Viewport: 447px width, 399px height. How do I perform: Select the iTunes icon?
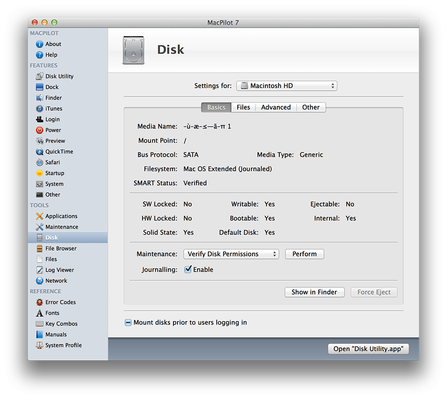coord(39,109)
